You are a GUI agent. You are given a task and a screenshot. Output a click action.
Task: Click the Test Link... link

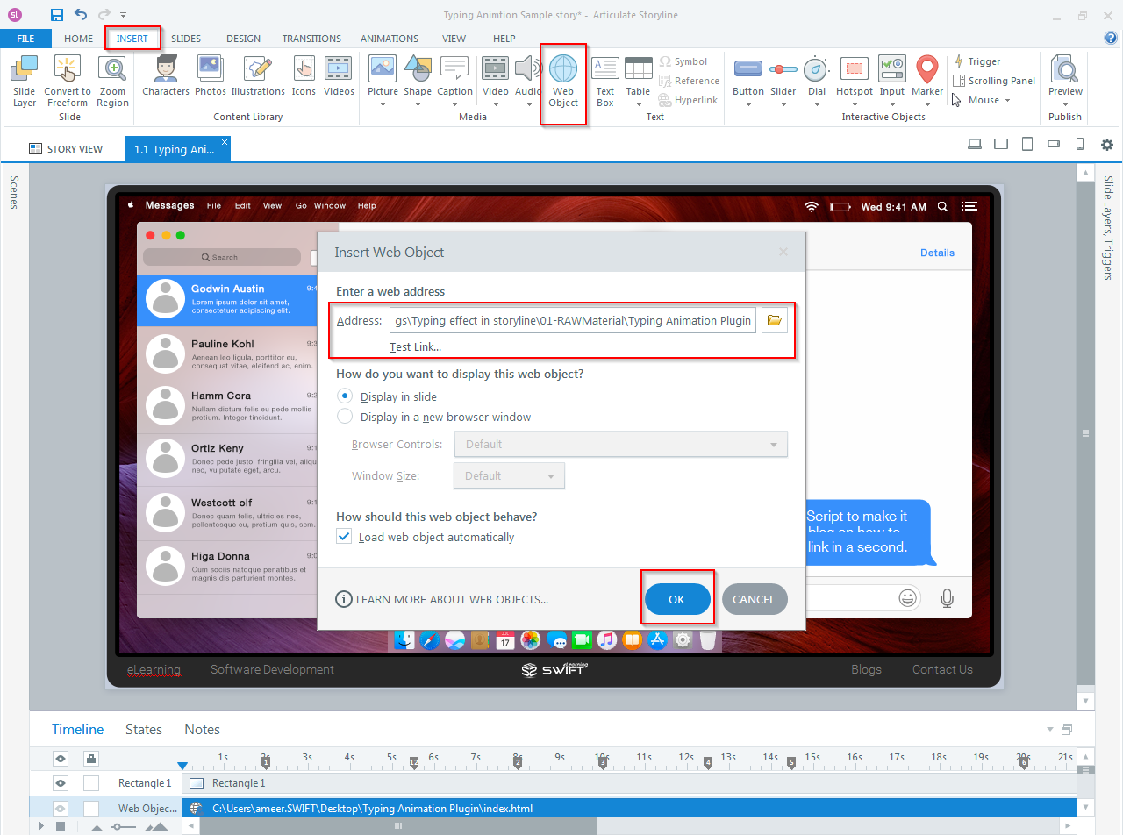[x=416, y=346]
